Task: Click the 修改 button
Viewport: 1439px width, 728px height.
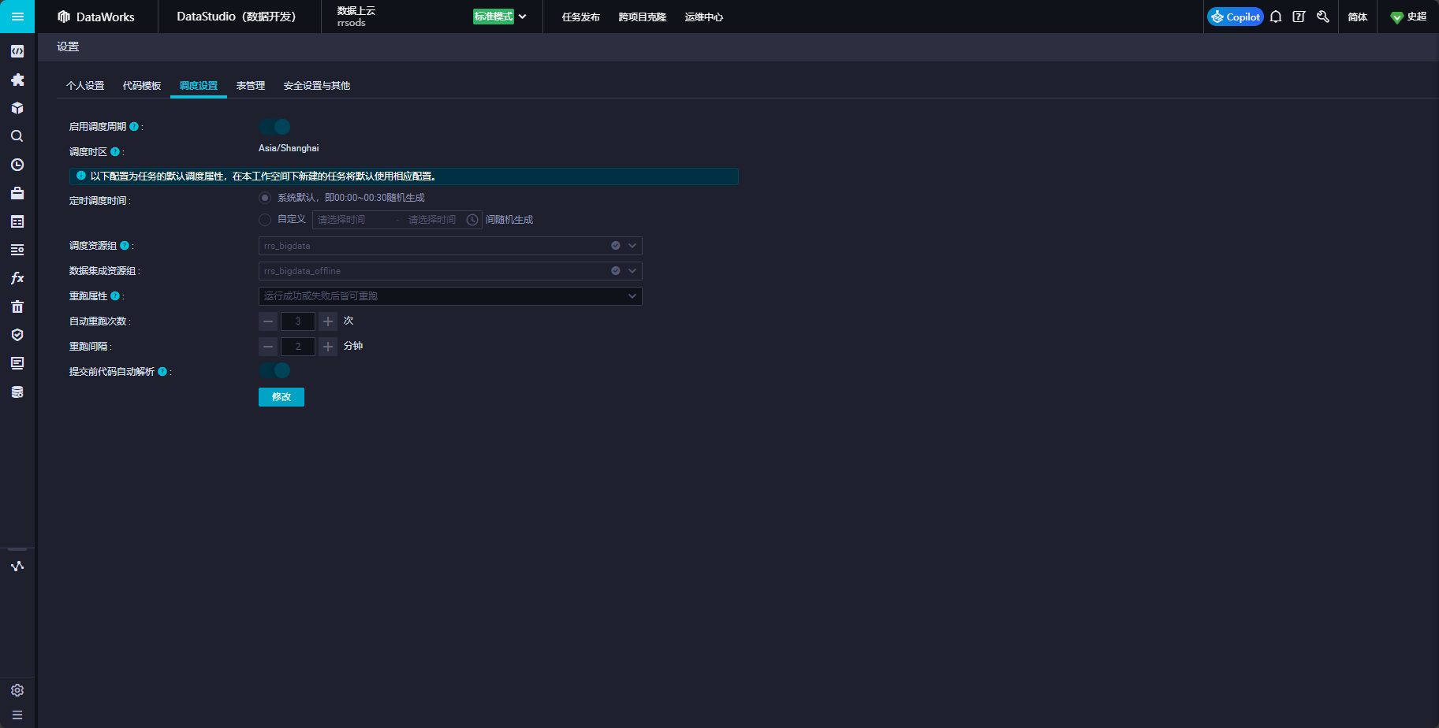Action: coord(281,397)
